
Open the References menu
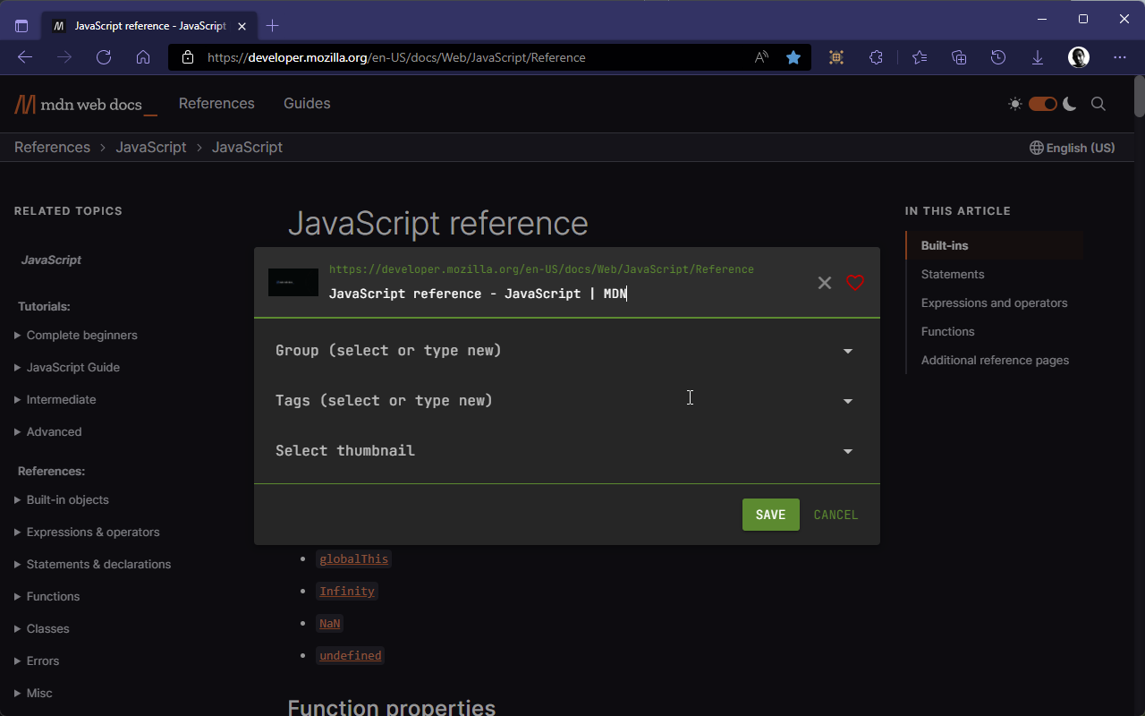(216, 104)
